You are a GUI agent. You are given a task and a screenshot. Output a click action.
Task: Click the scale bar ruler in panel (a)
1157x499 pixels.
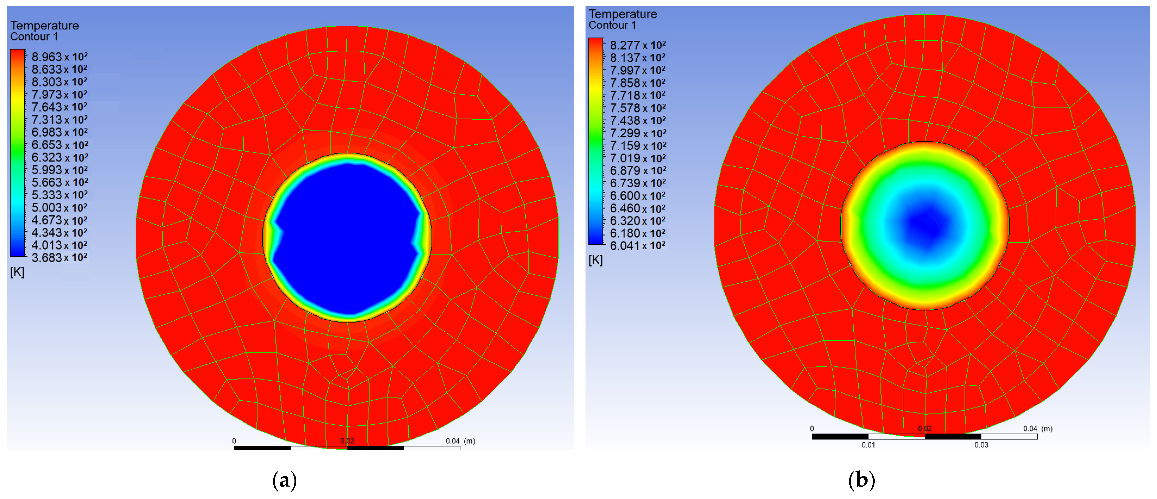tap(347, 448)
